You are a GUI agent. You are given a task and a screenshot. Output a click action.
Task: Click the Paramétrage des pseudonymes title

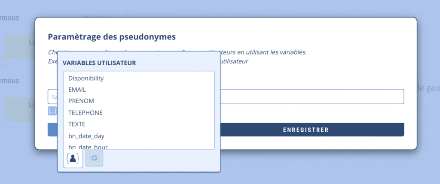[112, 37]
